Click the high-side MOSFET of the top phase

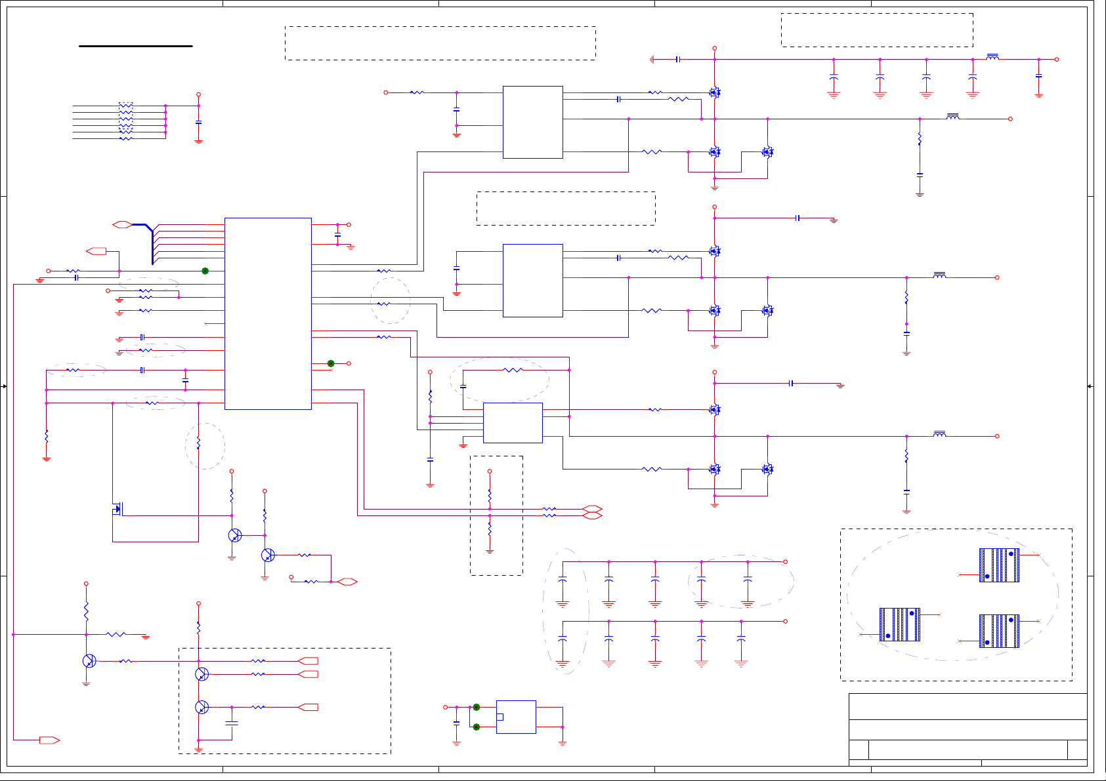pyautogui.click(x=715, y=92)
